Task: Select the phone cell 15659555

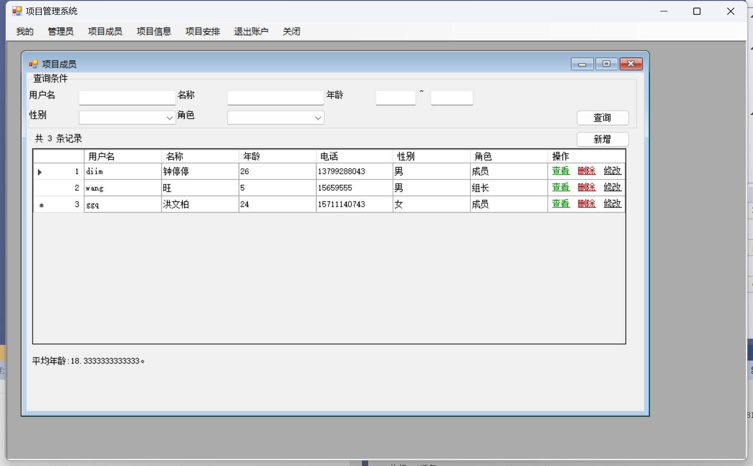Action: (x=354, y=188)
